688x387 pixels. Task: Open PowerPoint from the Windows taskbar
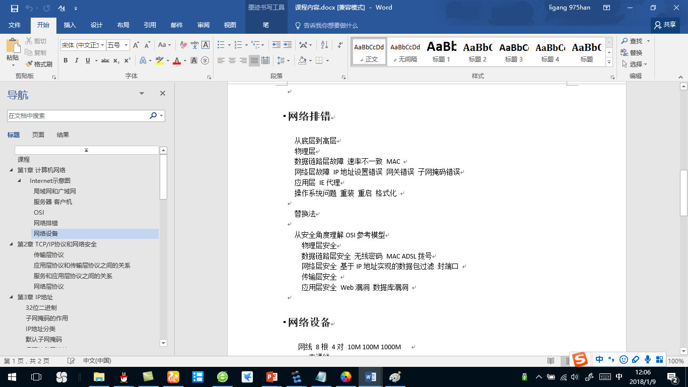pyautogui.click(x=272, y=377)
